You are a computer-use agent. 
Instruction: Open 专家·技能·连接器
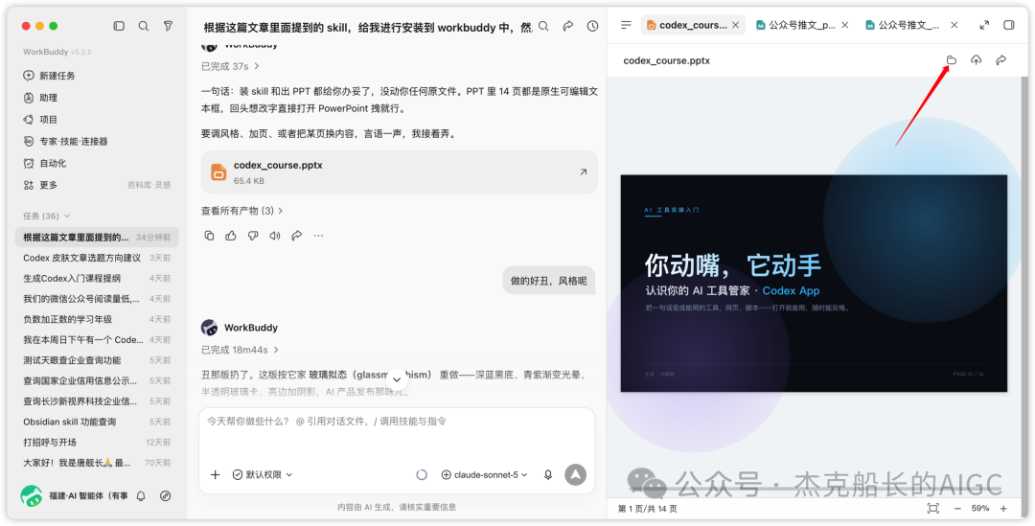(x=65, y=141)
